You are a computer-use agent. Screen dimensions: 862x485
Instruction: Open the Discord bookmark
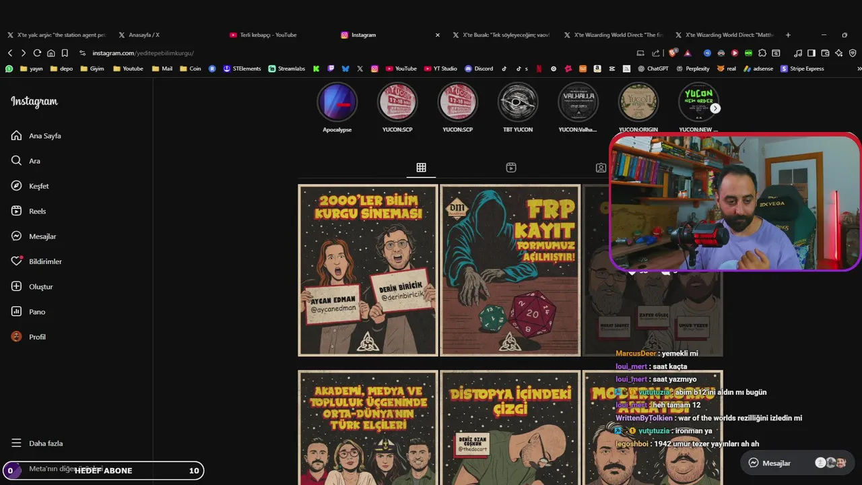(x=479, y=69)
